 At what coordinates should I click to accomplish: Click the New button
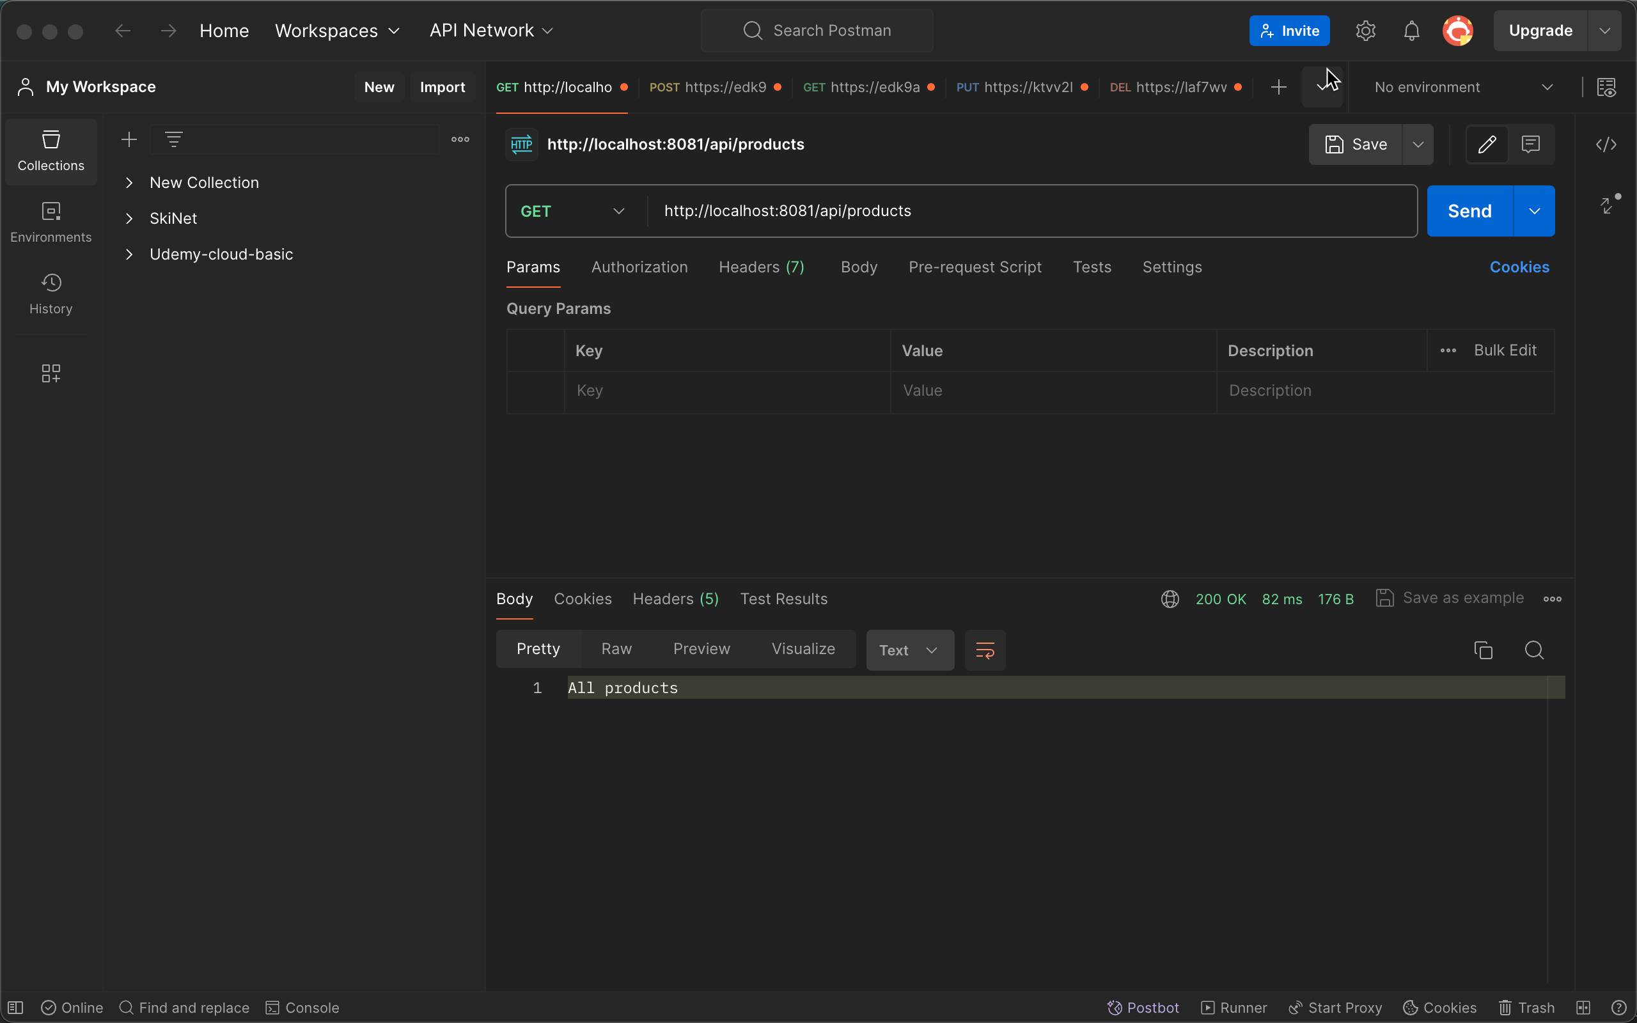pyautogui.click(x=379, y=88)
